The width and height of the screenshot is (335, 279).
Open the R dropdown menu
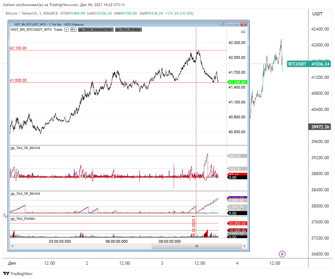click(73, 29)
